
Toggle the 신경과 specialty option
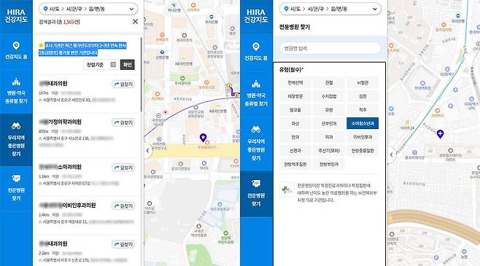point(295,150)
